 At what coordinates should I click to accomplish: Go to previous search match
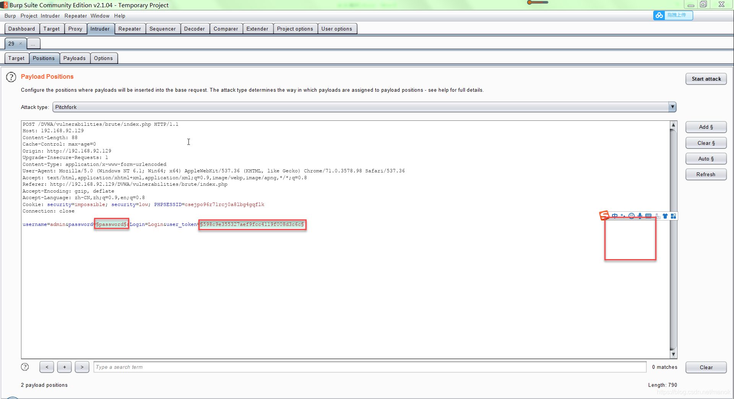point(47,367)
